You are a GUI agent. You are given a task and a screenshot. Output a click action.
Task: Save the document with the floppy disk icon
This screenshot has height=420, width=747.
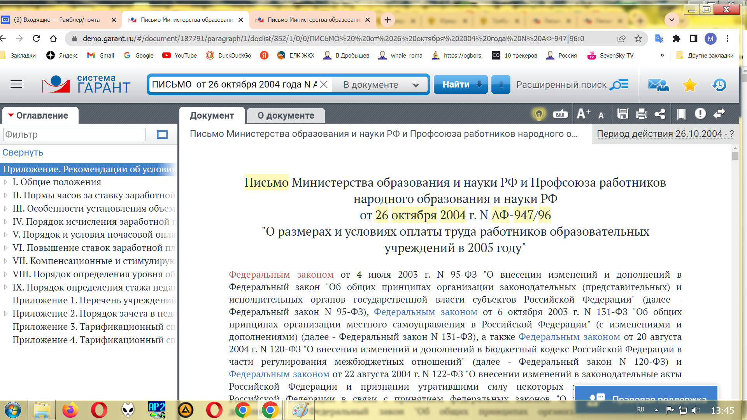pos(623,114)
